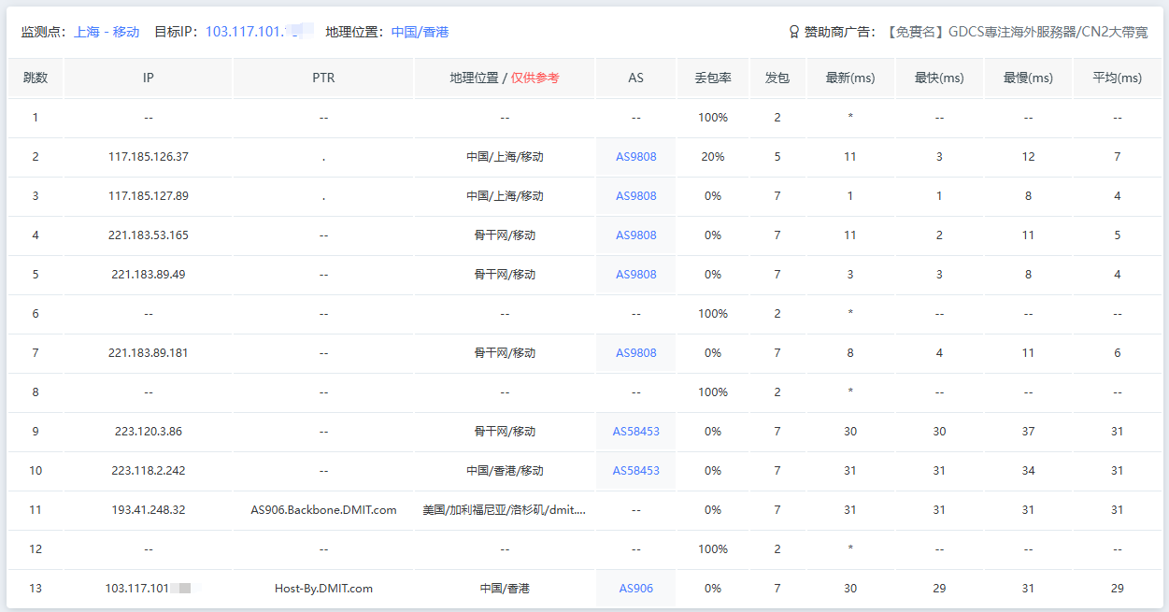Image resolution: width=1169 pixels, height=612 pixels.
Task: Click the lightbulb icon beside 赞助商广告
Action: 794,32
